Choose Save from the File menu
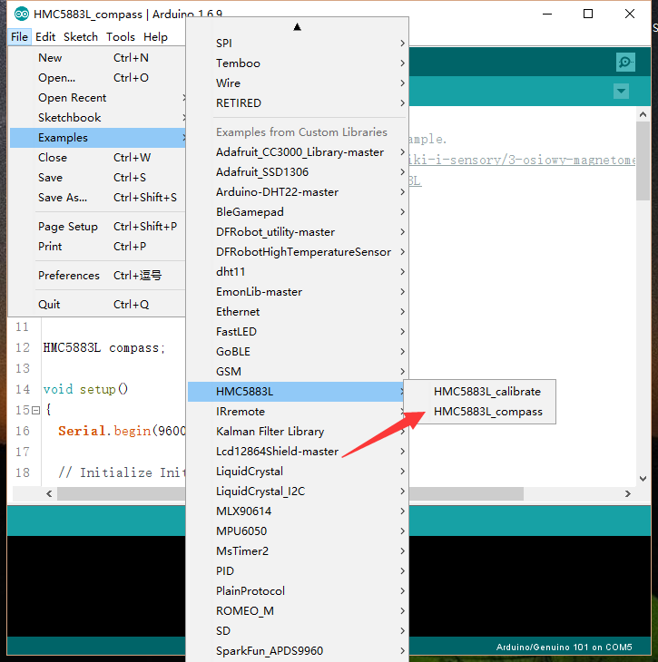Image resolution: width=658 pixels, height=662 pixels. click(98, 178)
